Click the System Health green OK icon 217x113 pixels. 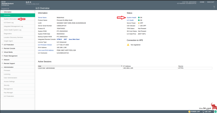[x=139, y=18]
